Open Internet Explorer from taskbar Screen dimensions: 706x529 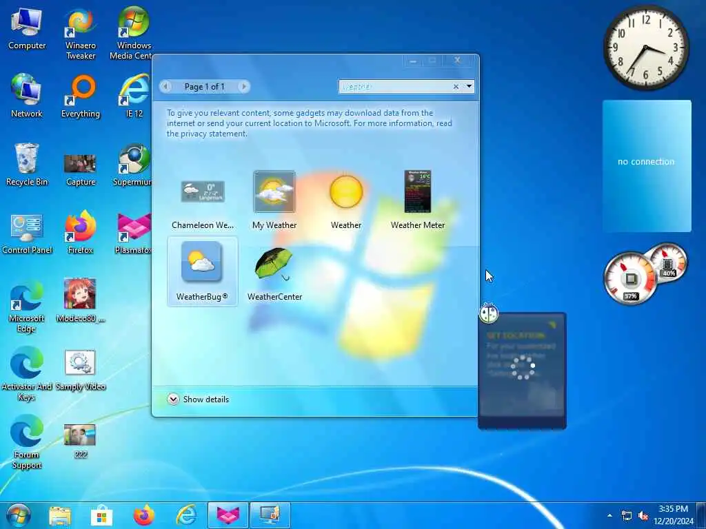pyautogui.click(x=186, y=515)
